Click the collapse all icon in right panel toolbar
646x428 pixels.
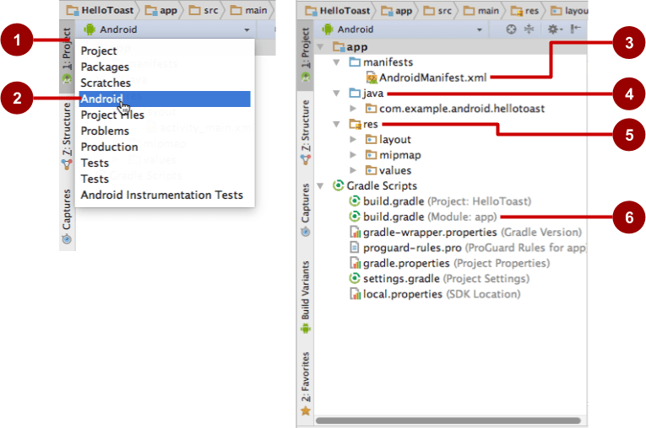529,29
